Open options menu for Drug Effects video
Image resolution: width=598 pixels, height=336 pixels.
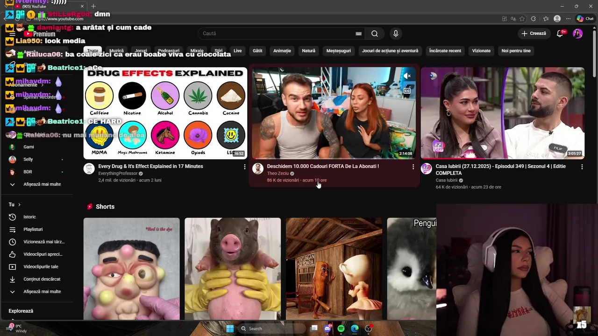point(244,167)
